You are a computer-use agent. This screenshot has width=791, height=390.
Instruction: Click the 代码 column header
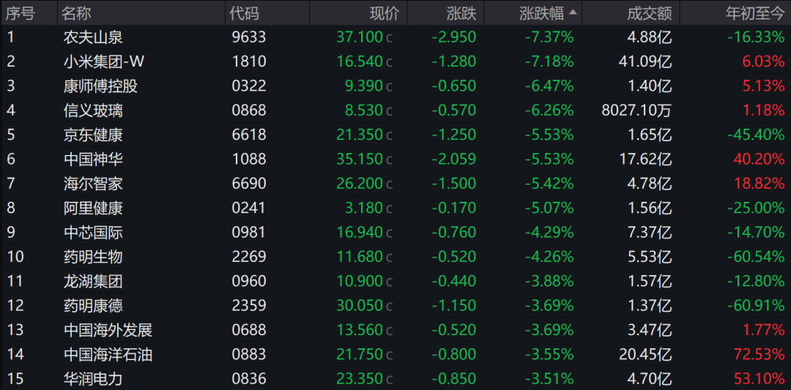tap(244, 13)
